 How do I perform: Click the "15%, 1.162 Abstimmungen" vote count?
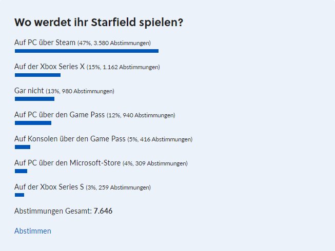click(123, 67)
